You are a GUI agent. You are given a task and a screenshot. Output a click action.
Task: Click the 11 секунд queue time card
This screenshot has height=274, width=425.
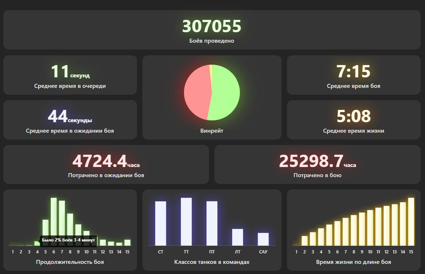click(70, 75)
